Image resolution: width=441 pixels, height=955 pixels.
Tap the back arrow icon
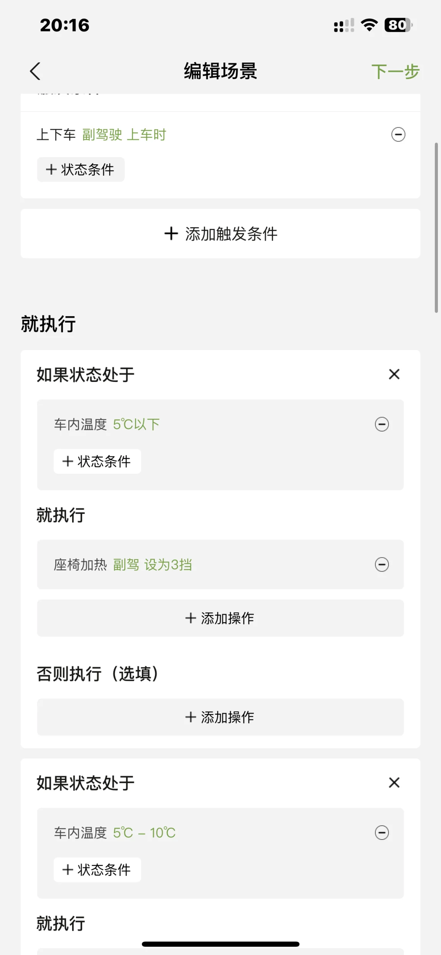pyautogui.click(x=35, y=71)
